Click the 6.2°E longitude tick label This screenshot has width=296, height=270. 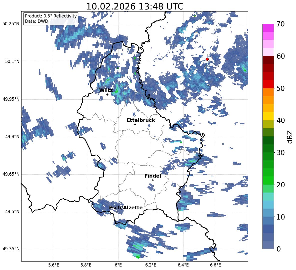coord(151,265)
